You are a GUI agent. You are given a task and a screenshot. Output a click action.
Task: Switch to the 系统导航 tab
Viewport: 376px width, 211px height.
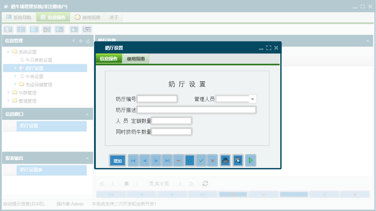(19, 17)
